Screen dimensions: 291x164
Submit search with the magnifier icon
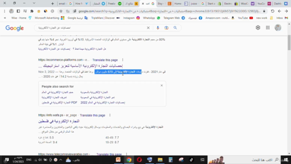click(x=175, y=28)
